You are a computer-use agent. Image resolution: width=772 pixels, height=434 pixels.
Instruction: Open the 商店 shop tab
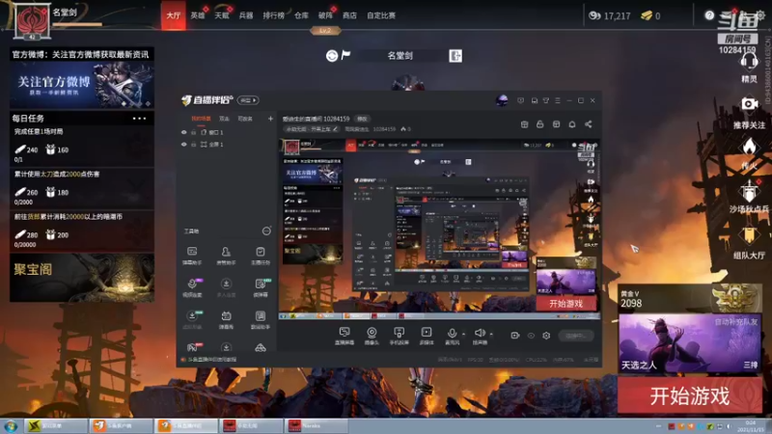tap(349, 15)
